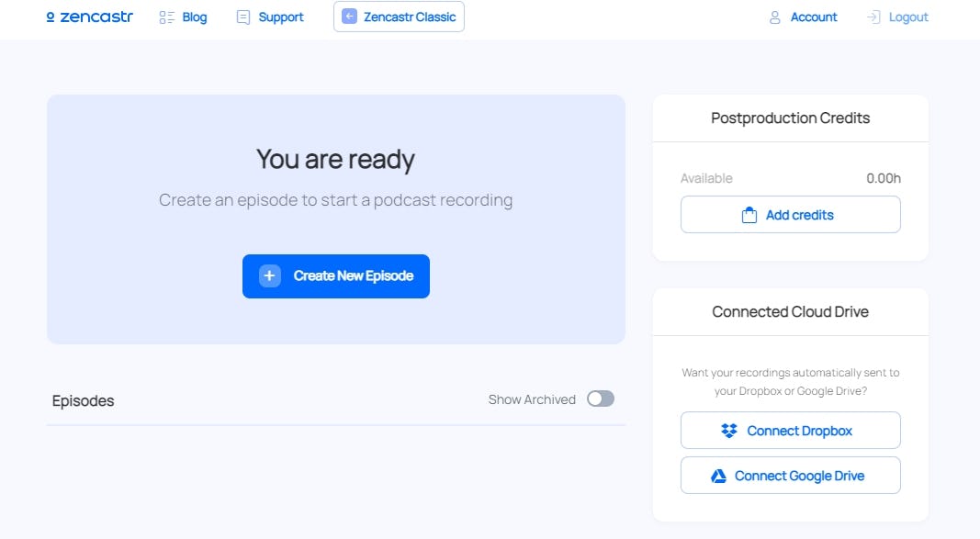Click the plus icon on Create New Episode
The image size is (980, 539).
click(270, 275)
